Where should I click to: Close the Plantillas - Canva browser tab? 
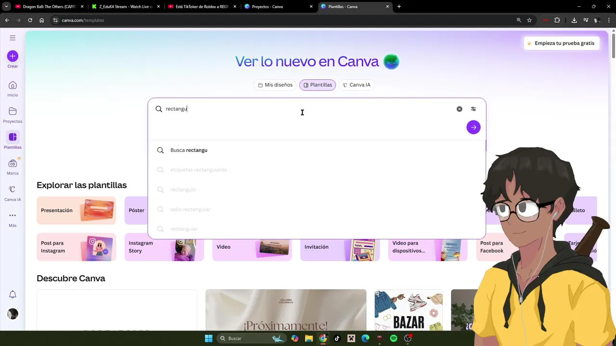[387, 7]
